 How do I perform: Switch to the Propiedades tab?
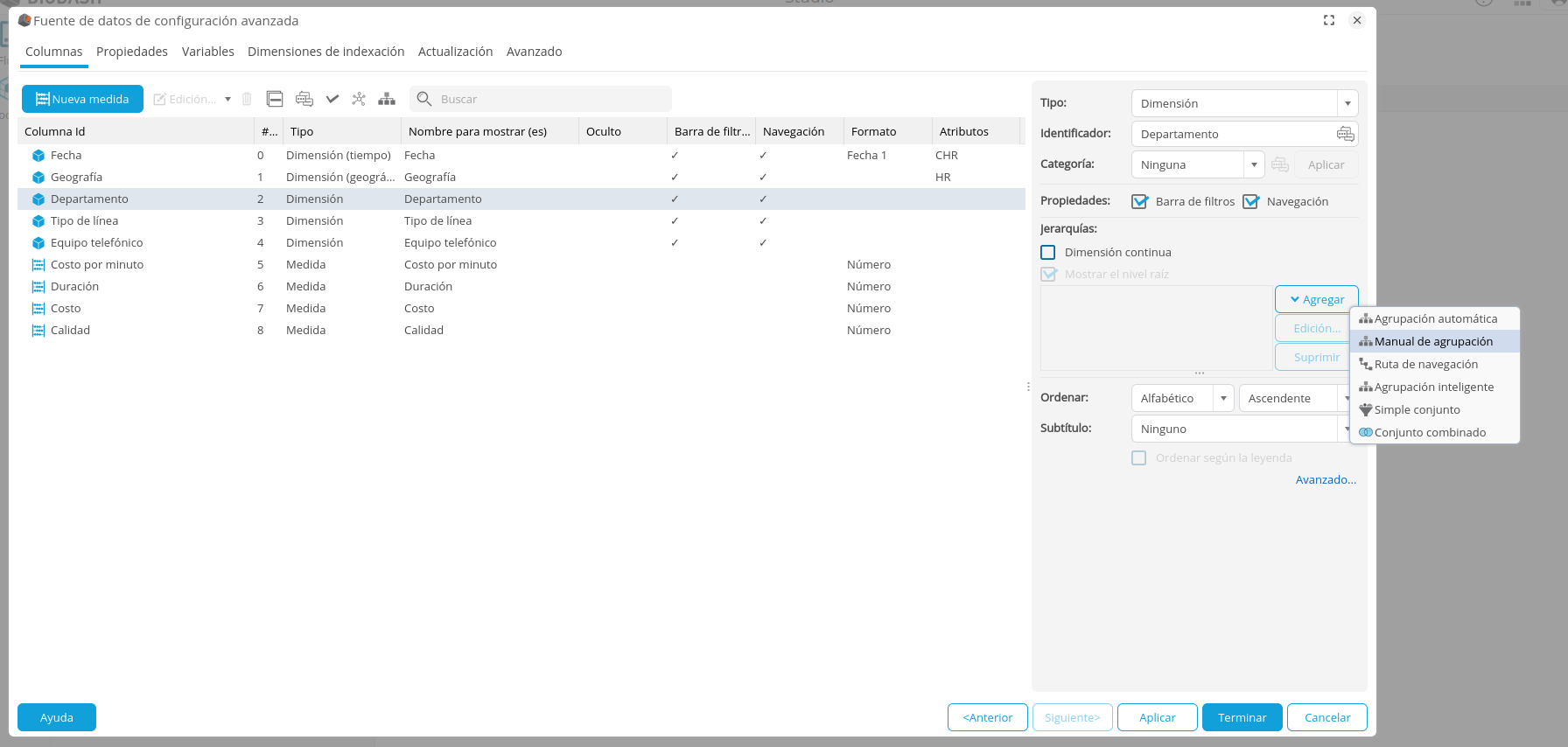[x=132, y=52]
